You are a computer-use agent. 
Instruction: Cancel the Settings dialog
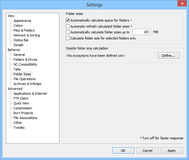[147, 151]
